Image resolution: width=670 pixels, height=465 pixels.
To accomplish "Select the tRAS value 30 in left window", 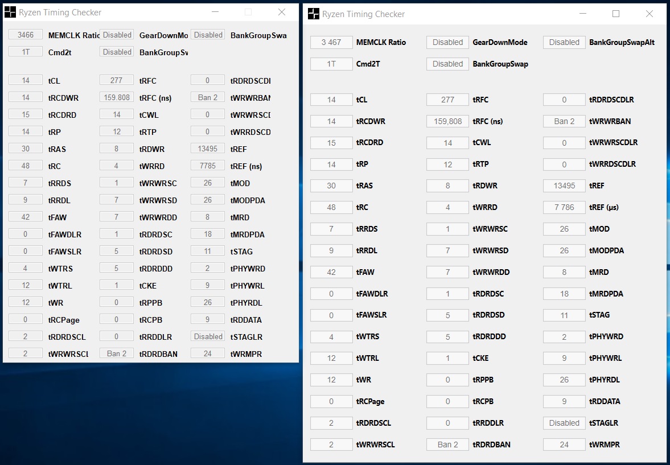I will click(26, 149).
